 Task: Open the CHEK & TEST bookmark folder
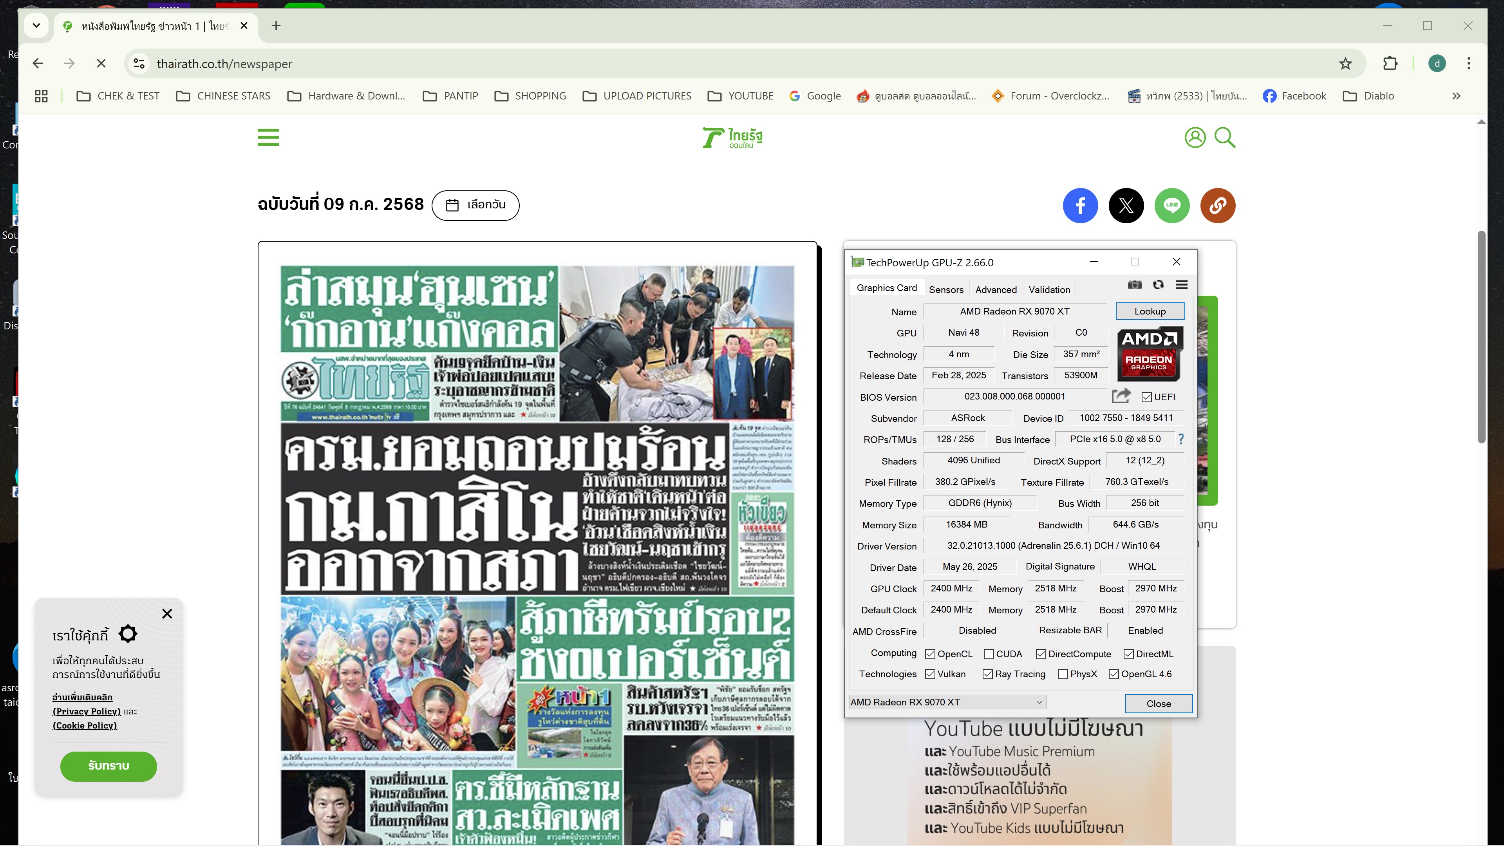118,96
